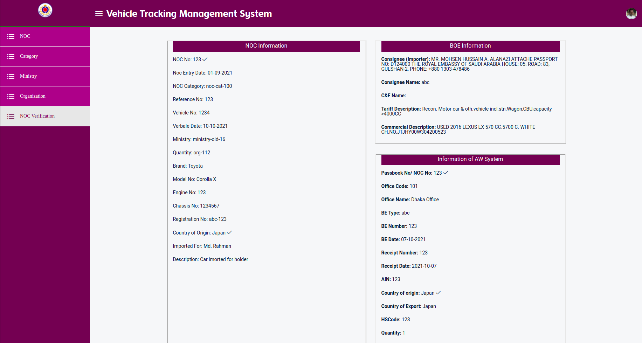
Task: Select Receipt Date: 2021-10-07 line
Action: 409,266
